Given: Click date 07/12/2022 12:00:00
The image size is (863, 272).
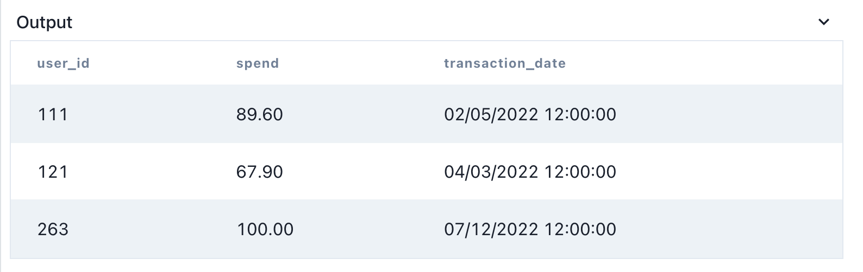Looking at the screenshot, I should point(530,229).
